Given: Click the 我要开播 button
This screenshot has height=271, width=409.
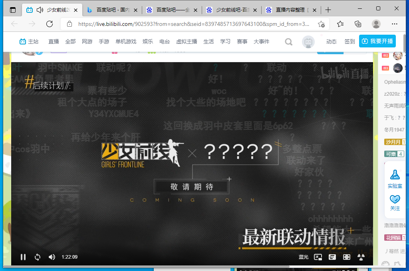Looking at the screenshot, I should click(377, 41).
